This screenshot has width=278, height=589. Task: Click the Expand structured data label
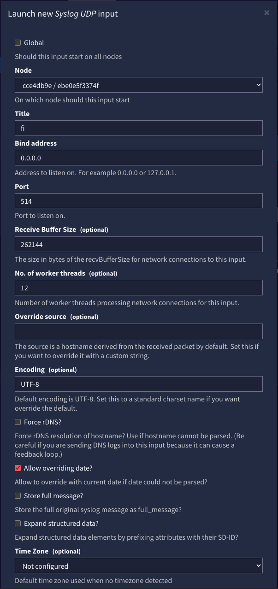[x=61, y=524]
